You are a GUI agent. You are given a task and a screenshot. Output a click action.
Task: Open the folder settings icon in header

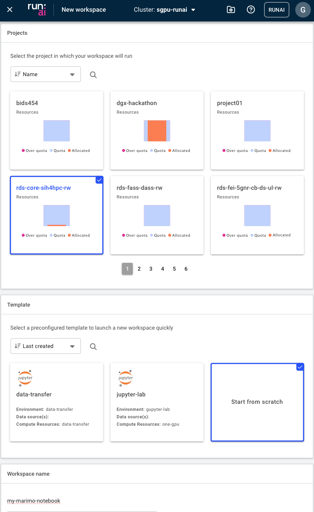click(231, 10)
